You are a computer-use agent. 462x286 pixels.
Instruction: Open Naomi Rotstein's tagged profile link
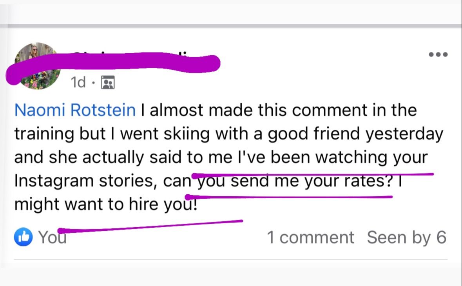[x=75, y=110]
